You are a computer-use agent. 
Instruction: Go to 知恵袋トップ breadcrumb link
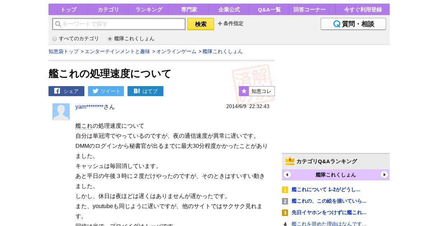[x=64, y=52]
